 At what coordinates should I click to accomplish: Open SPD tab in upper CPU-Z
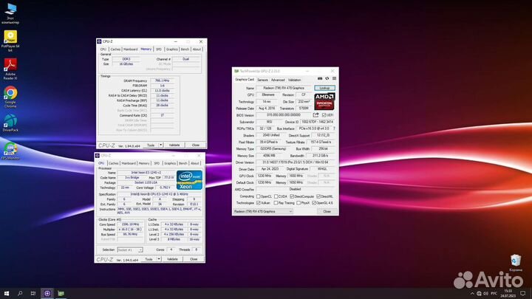tap(158, 49)
